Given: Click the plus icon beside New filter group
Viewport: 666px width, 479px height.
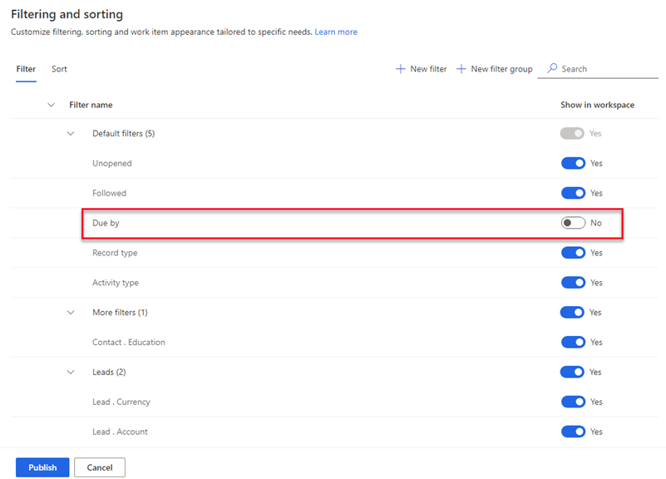Looking at the screenshot, I should click(x=461, y=69).
